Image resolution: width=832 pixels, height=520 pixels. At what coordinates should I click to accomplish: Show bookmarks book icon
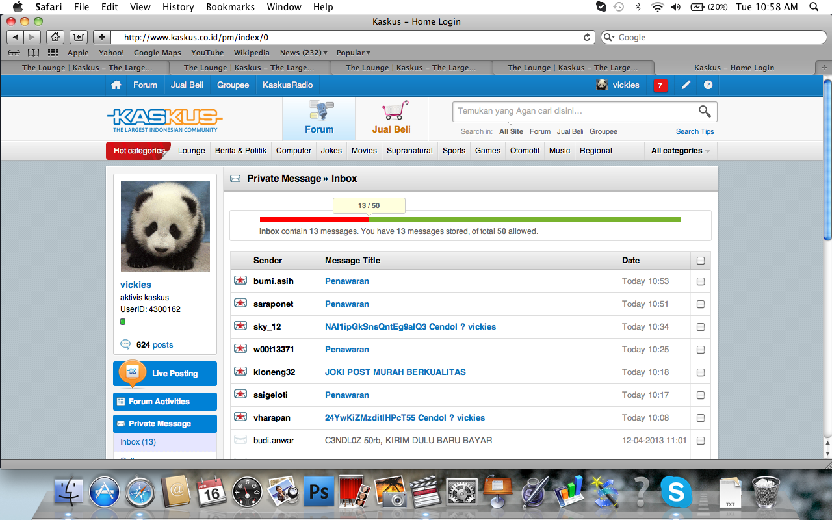34,53
